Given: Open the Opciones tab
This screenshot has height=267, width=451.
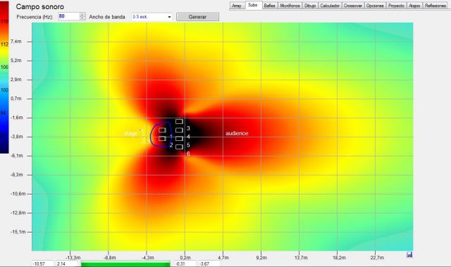Looking at the screenshot, I should (375, 6).
